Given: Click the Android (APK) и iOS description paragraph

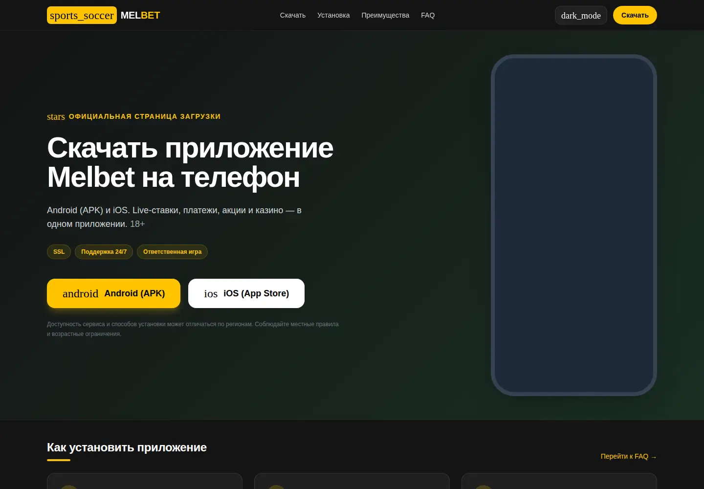Looking at the screenshot, I should 174,217.
